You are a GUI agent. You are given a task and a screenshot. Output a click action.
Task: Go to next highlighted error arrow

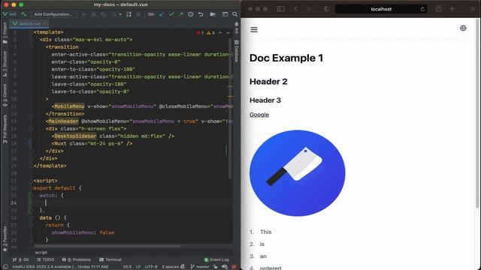pyautogui.click(x=228, y=33)
